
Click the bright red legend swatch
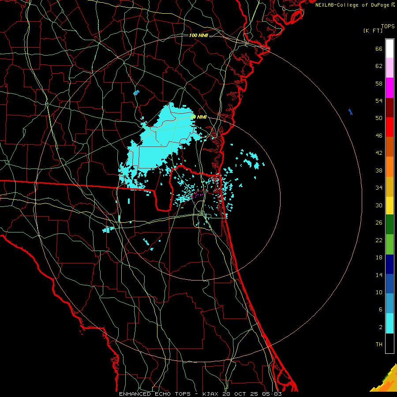point(390,127)
